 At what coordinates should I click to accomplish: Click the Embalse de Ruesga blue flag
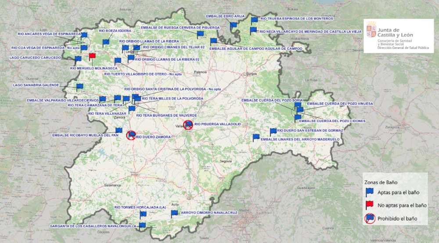[200, 35]
